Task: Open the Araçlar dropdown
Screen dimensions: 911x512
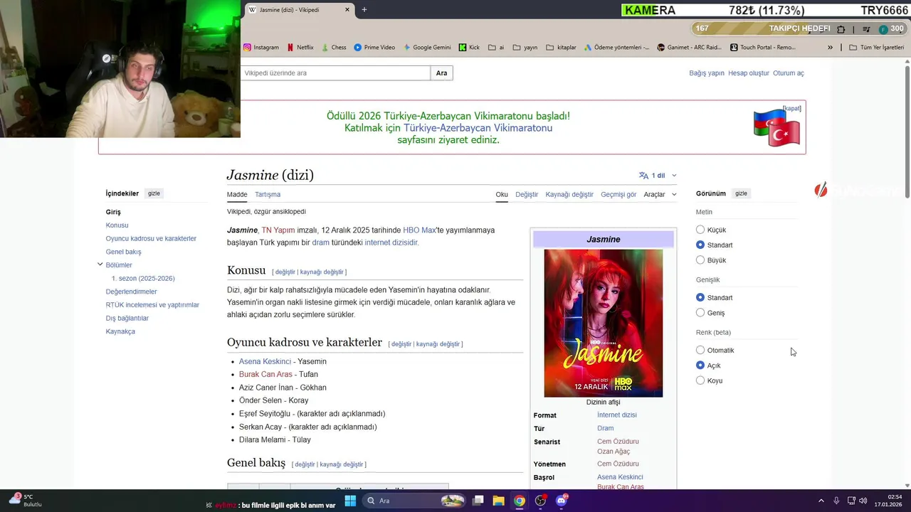Action: (x=660, y=194)
